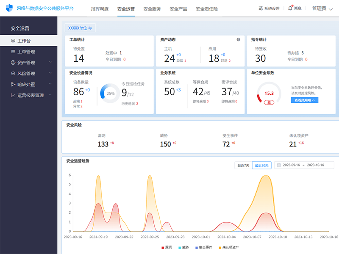This screenshot has height=254, width=339.
Task: Open the 管理员 user dropdown
Action: point(322,8)
